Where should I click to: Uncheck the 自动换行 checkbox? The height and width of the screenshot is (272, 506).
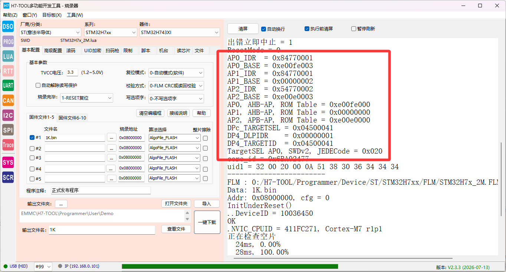264,29
